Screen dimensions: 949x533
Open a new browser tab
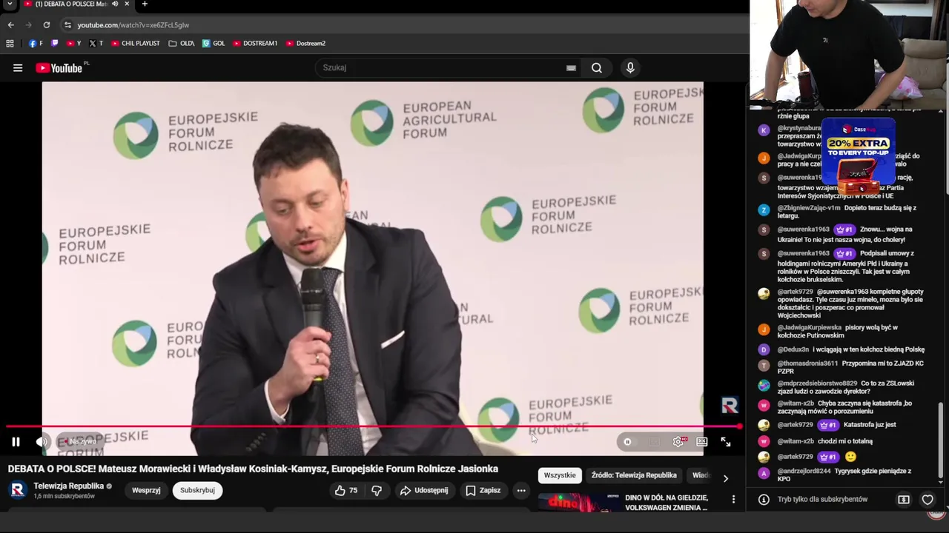coord(145,4)
